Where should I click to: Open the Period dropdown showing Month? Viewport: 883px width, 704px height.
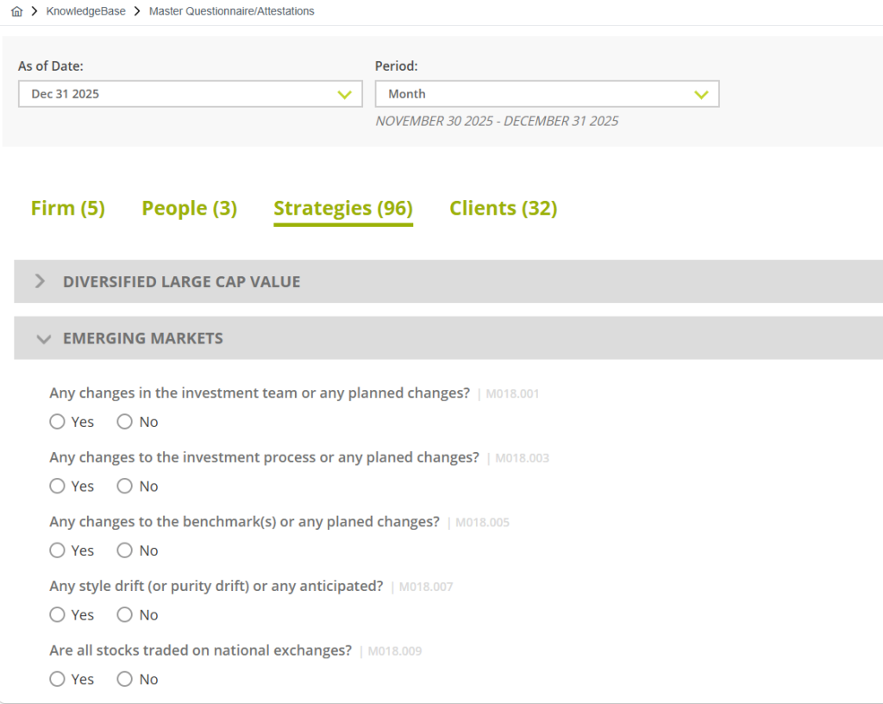(547, 94)
